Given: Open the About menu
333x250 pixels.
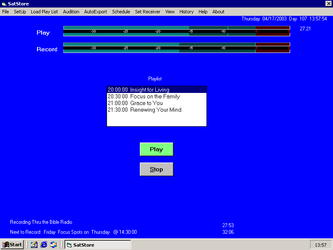Looking at the screenshot, I should pos(218,12).
